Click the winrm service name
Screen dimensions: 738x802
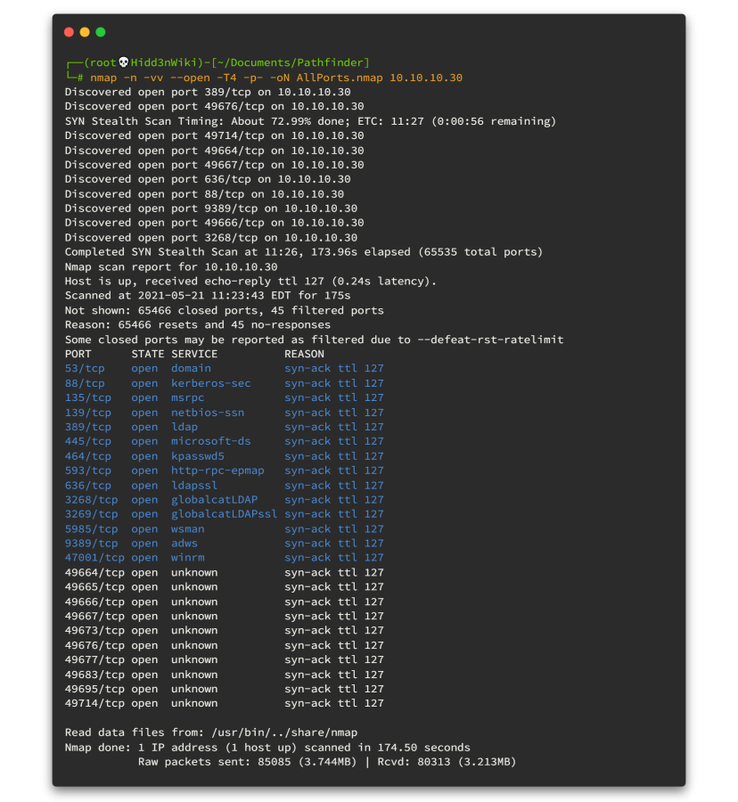(x=188, y=558)
